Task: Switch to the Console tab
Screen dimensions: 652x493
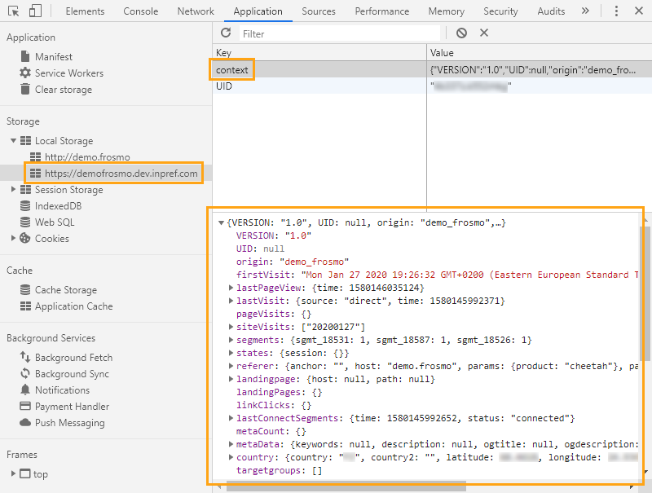Action: [140, 11]
